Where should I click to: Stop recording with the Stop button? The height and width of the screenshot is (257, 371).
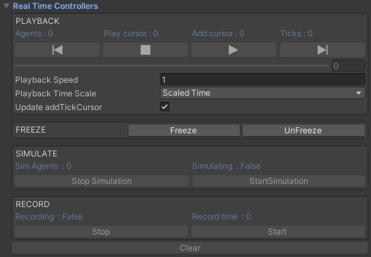tap(101, 232)
